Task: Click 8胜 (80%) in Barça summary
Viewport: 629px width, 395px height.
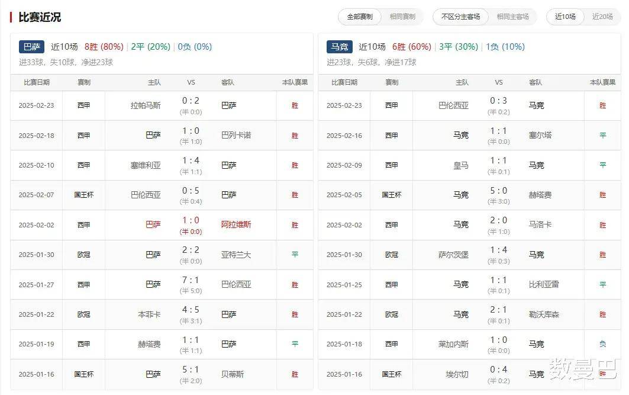Action: tap(104, 47)
